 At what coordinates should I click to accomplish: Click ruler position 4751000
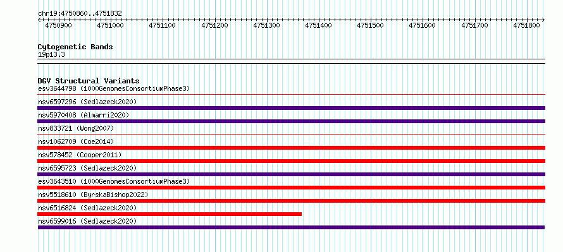[x=110, y=25]
